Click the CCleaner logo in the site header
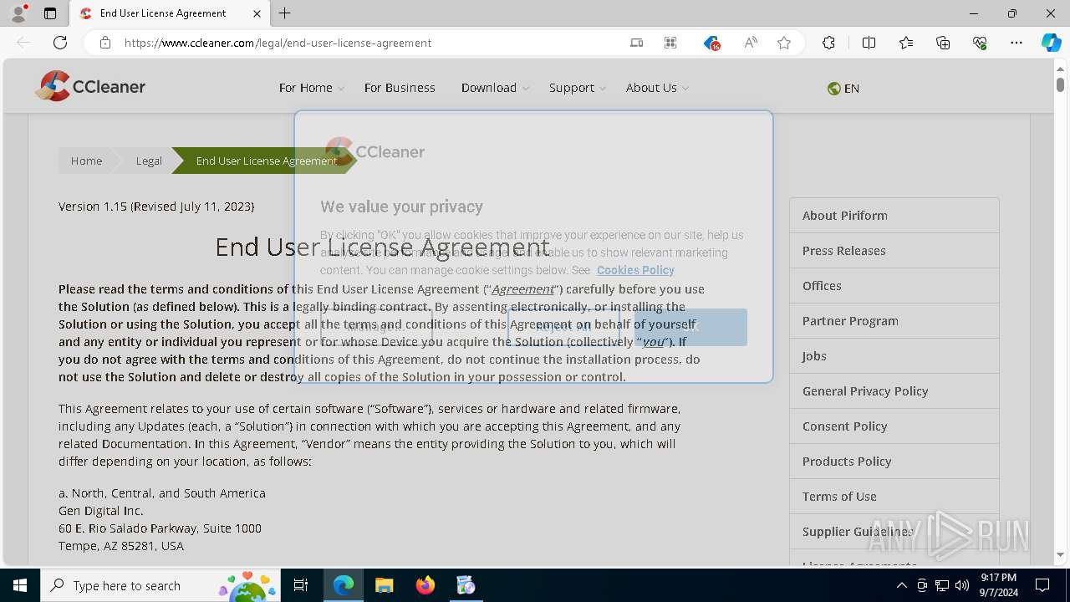Image resolution: width=1070 pixels, height=602 pixels. click(90, 86)
